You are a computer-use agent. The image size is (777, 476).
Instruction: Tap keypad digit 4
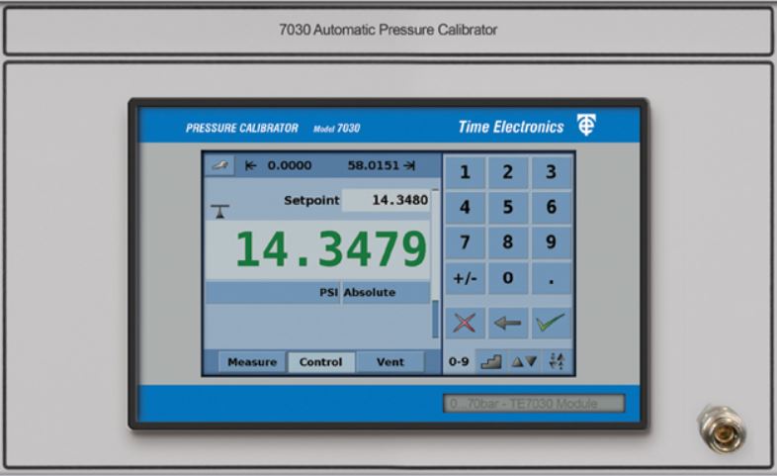465,207
